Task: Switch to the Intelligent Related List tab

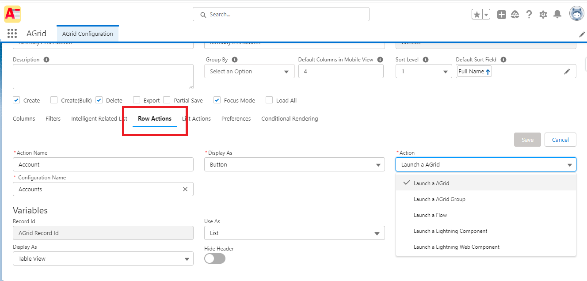Action: point(99,118)
